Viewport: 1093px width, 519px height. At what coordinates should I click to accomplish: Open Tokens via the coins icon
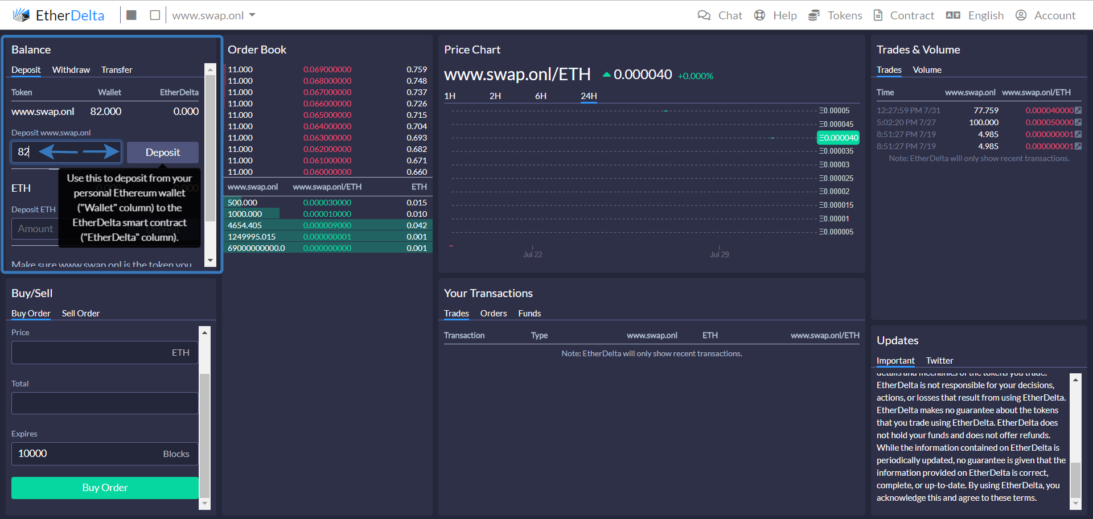pos(814,15)
